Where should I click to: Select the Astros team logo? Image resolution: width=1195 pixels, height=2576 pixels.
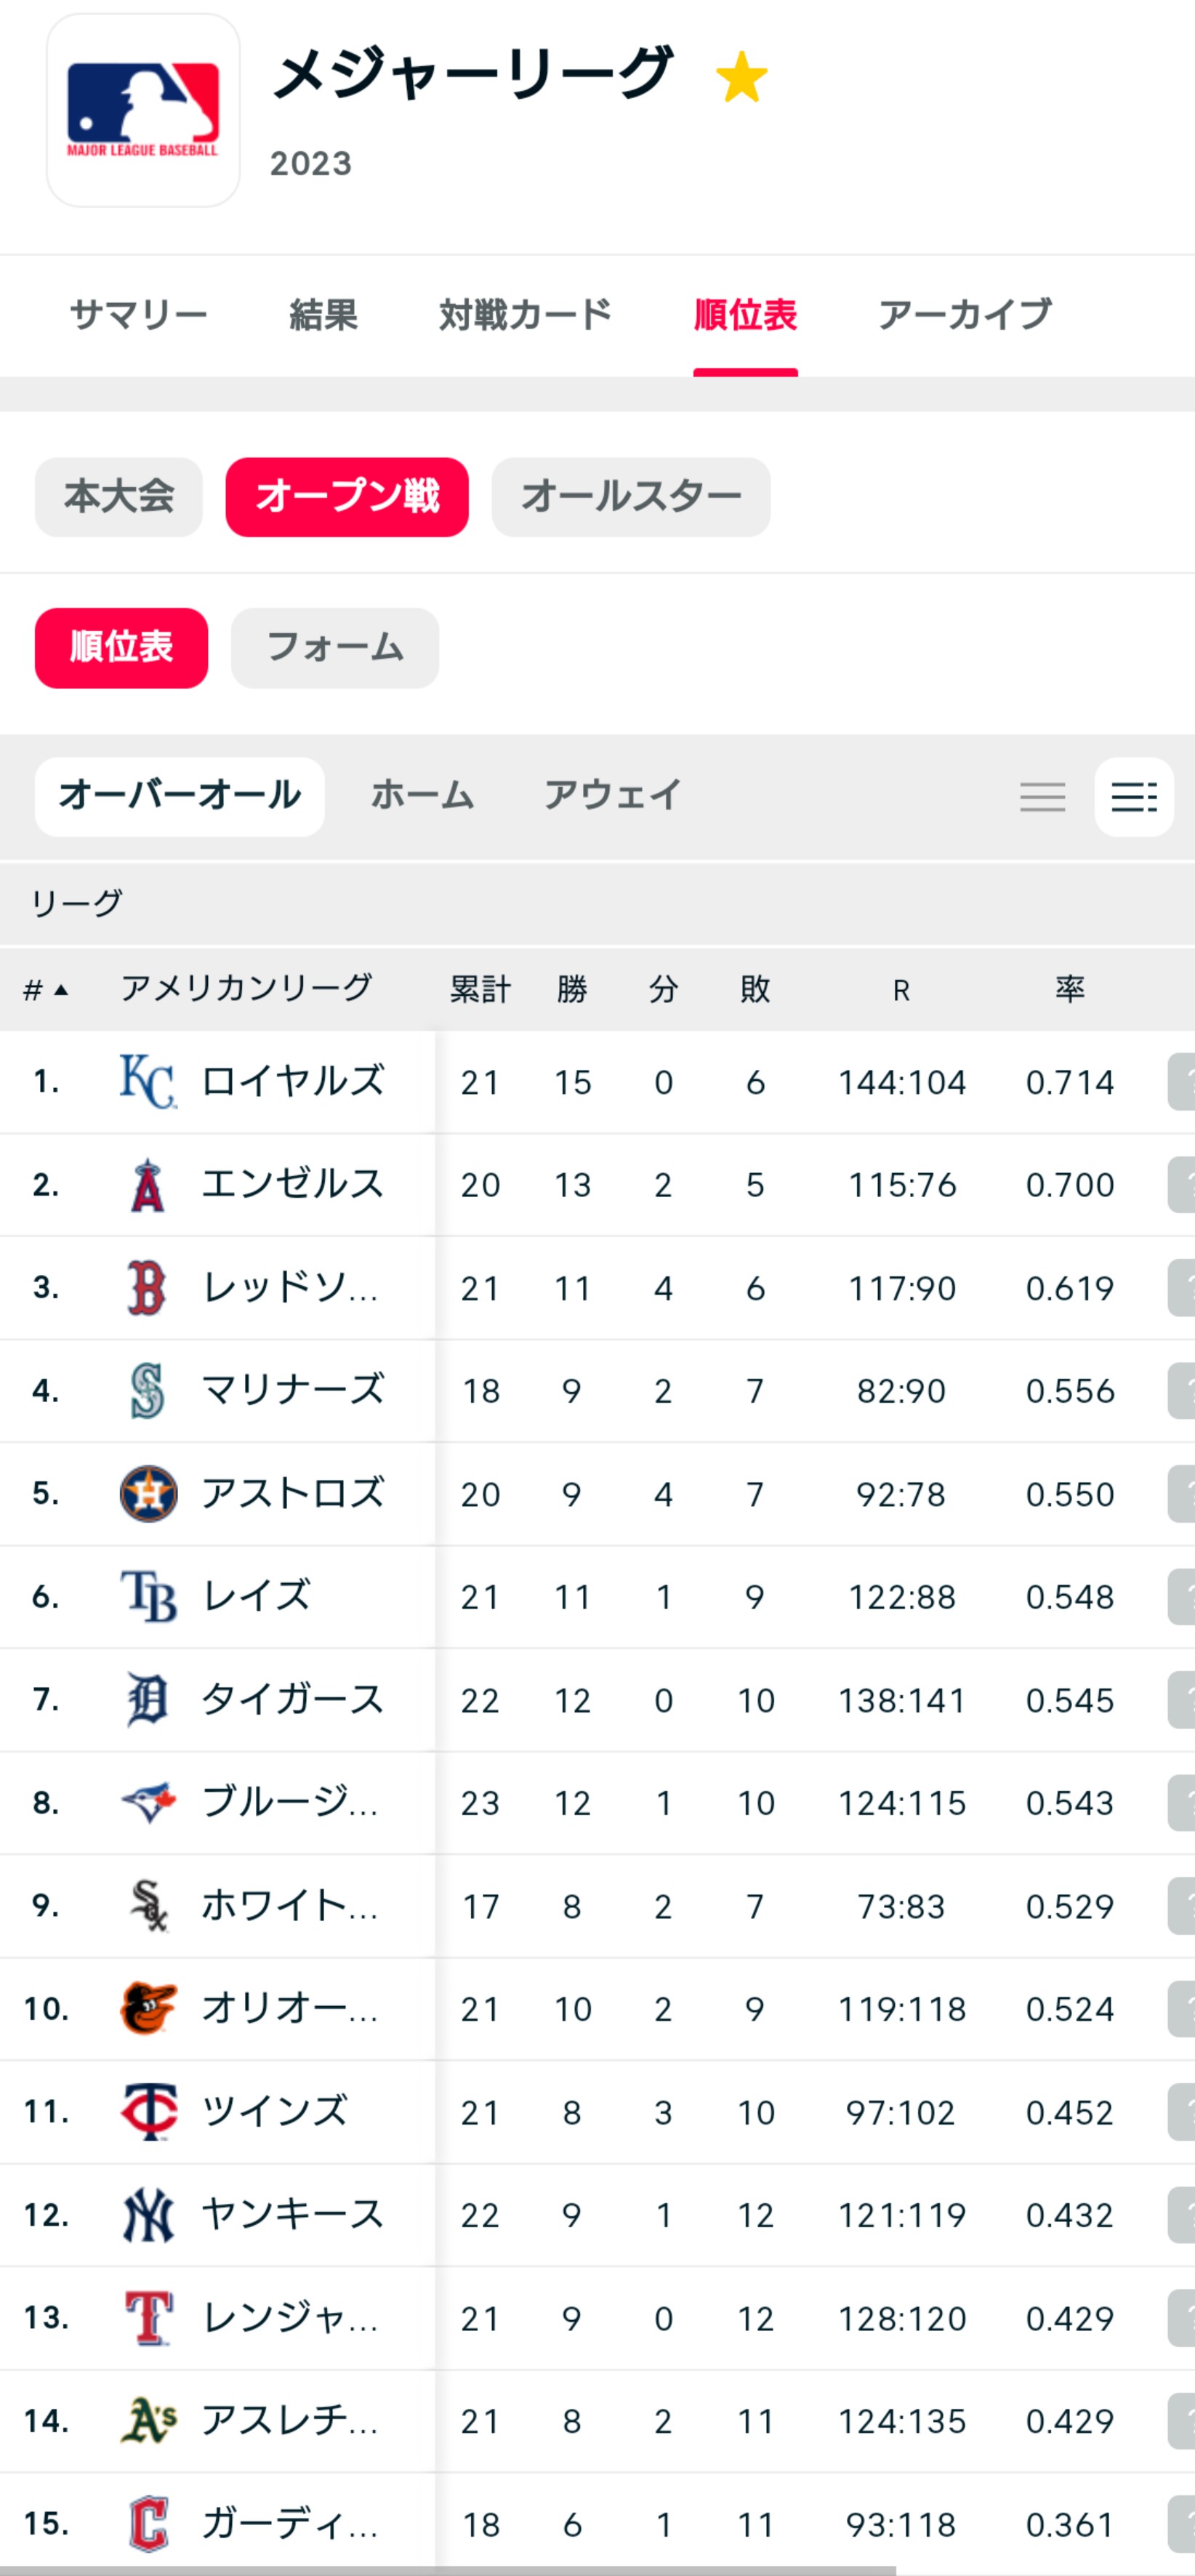[x=148, y=1494]
